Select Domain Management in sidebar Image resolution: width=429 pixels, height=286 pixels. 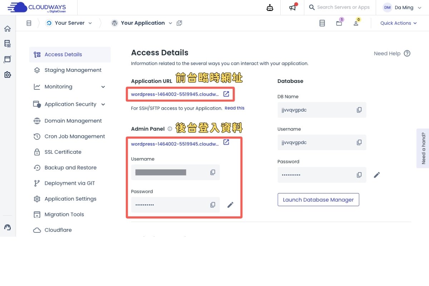tap(73, 121)
